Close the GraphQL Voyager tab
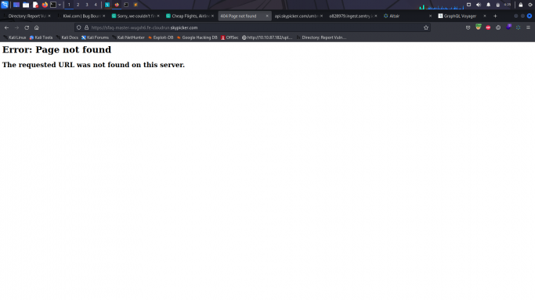Image resolution: width=535 pixels, height=300 pixels. click(x=485, y=16)
